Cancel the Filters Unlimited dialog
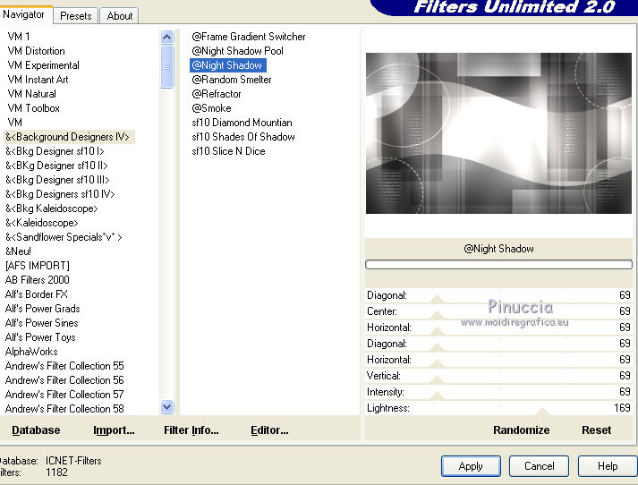 pyautogui.click(x=540, y=466)
